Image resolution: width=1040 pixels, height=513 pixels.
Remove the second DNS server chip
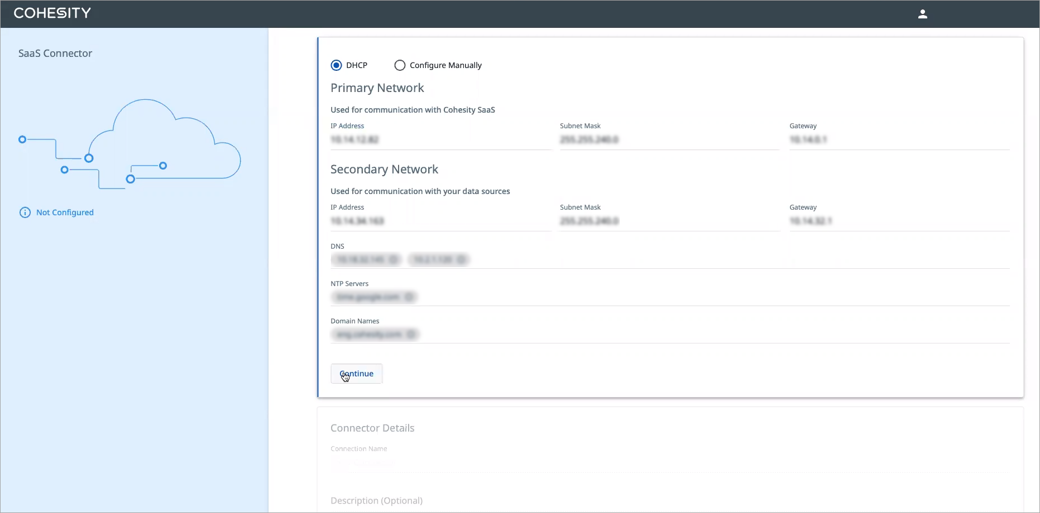coord(462,260)
